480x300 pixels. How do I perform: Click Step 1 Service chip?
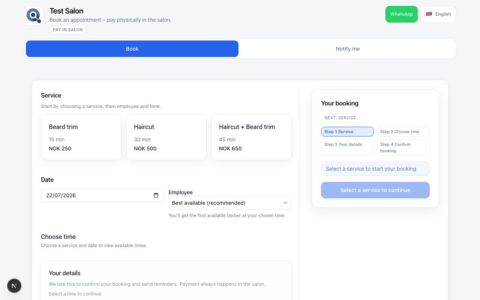[x=347, y=132]
